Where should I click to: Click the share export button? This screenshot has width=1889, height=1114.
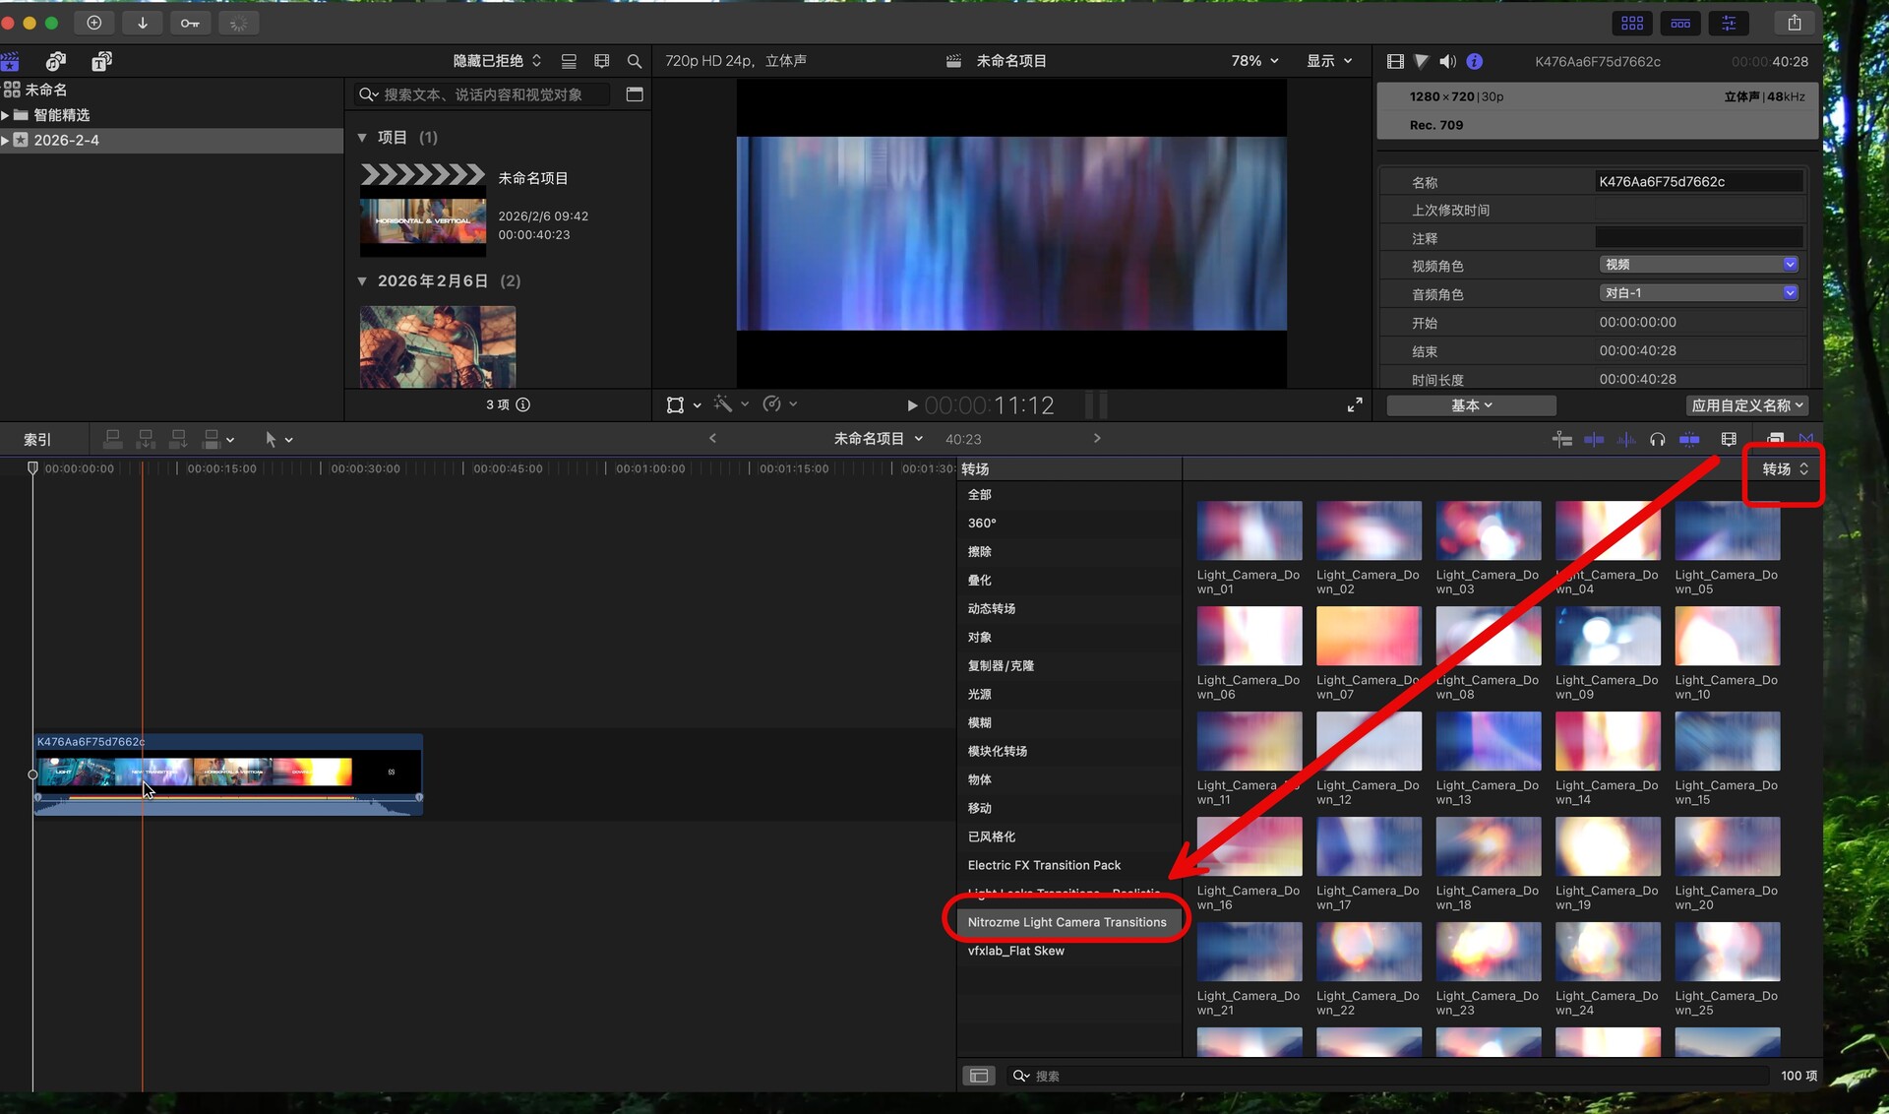point(1794,23)
